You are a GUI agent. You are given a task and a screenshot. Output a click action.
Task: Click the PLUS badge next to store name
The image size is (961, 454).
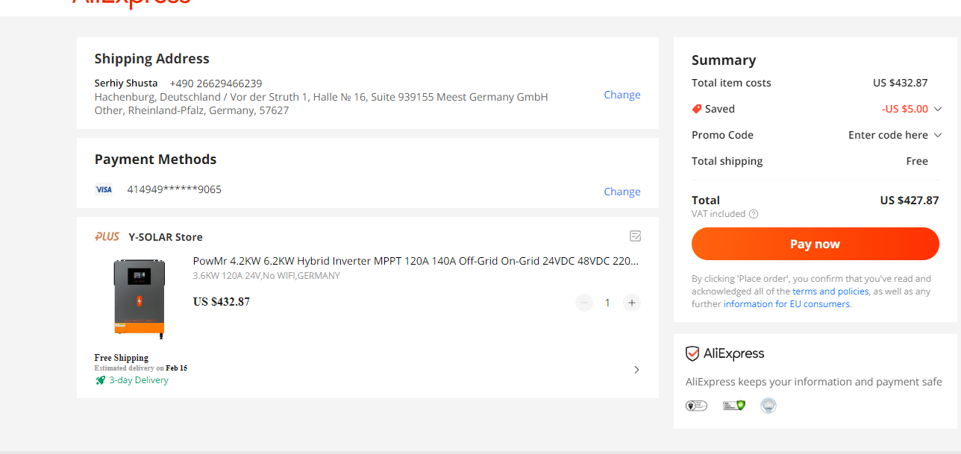coord(107,237)
